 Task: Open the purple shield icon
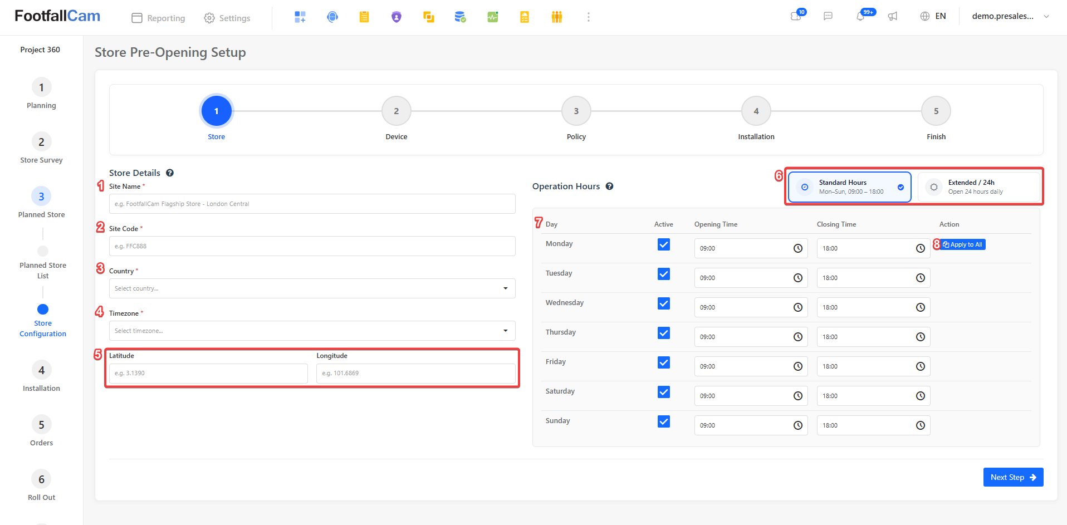pyautogui.click(x=397, y=17)
